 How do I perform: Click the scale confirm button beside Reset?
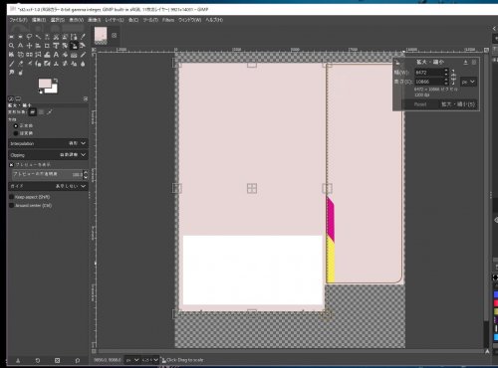point(458,104)
